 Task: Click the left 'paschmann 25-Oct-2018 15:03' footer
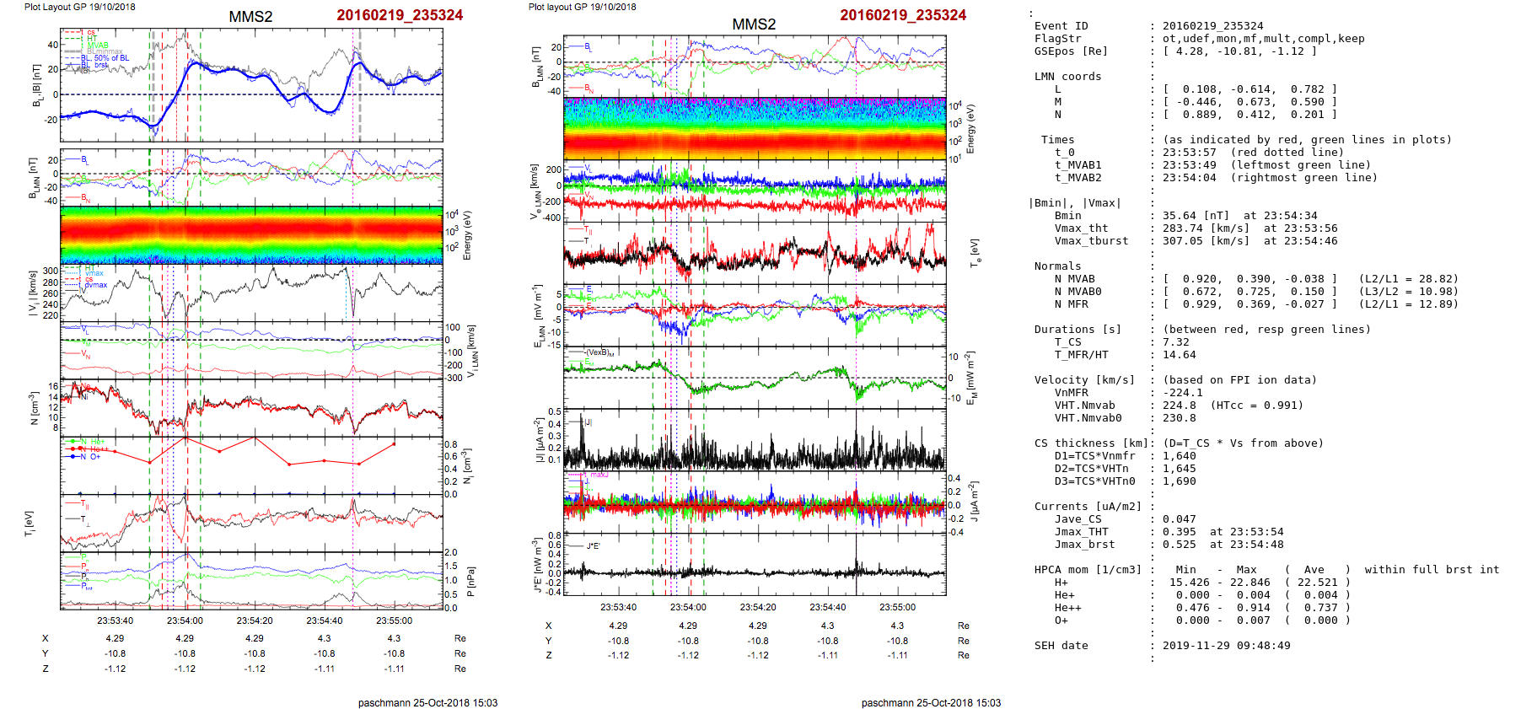pyautogui.click(x=427, y=702)
